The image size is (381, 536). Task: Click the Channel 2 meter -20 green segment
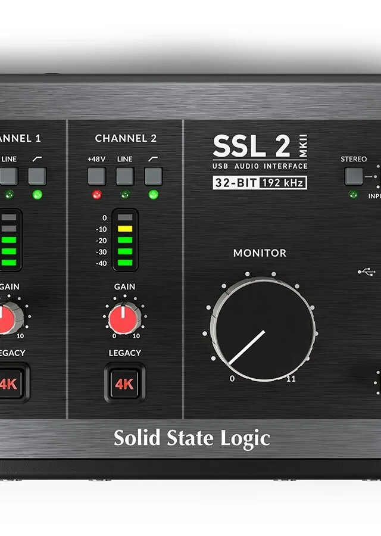125,240
